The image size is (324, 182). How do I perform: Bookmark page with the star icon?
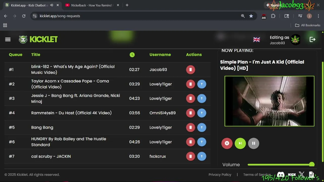coord(251,16)
